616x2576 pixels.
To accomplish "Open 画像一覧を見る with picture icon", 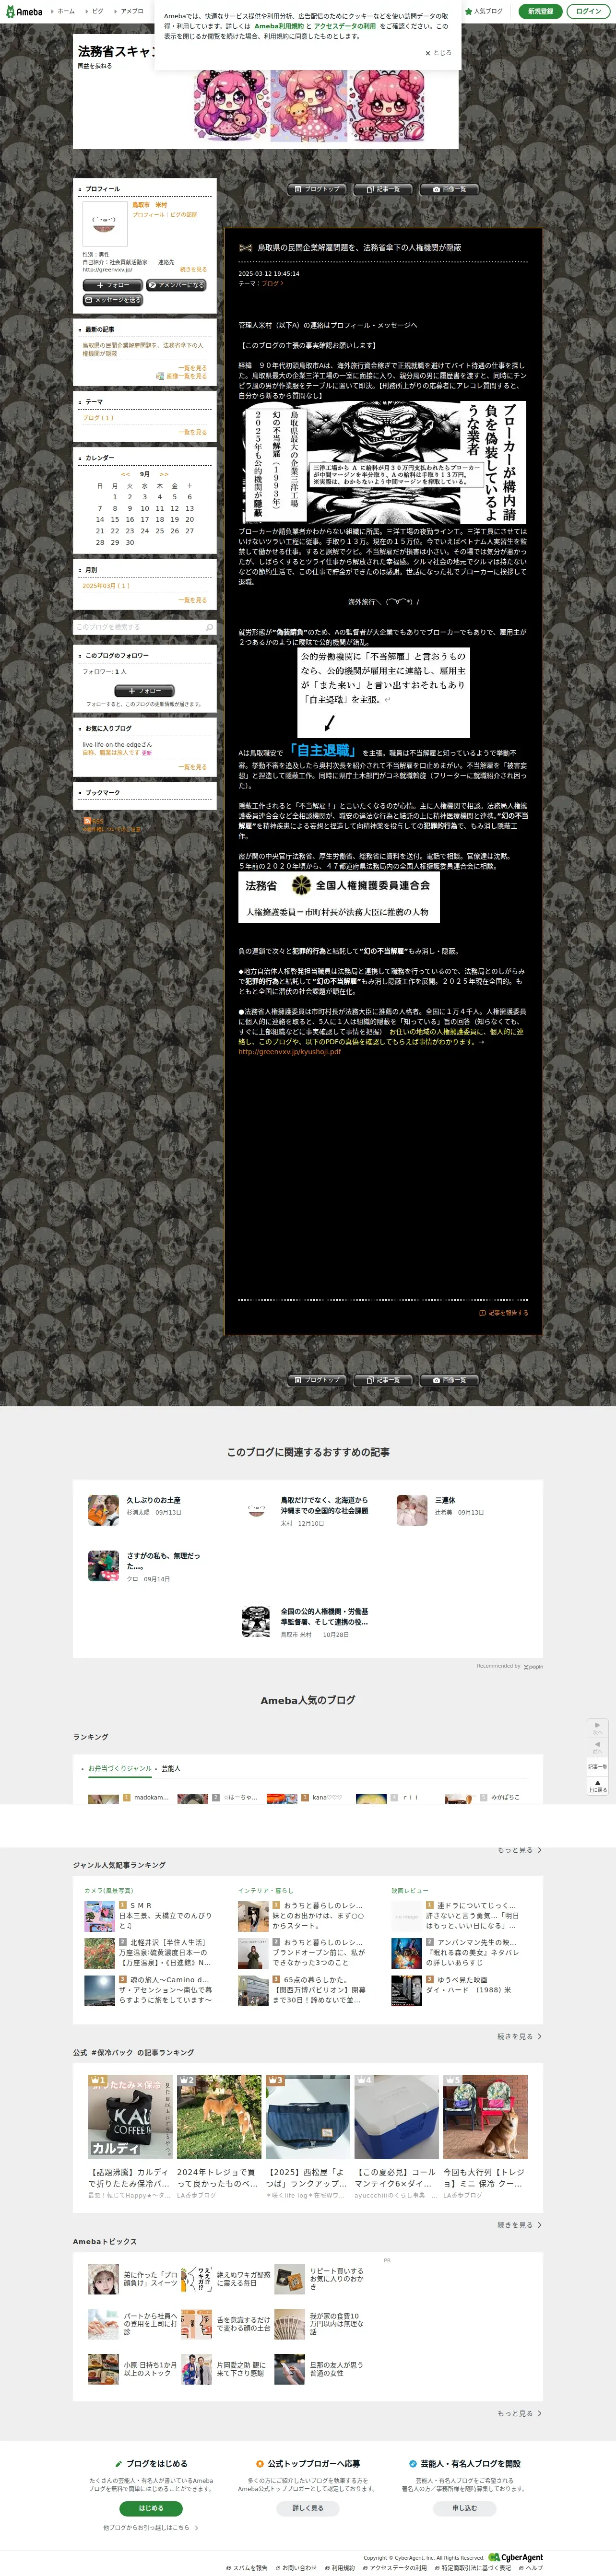I will pos(182,376).
